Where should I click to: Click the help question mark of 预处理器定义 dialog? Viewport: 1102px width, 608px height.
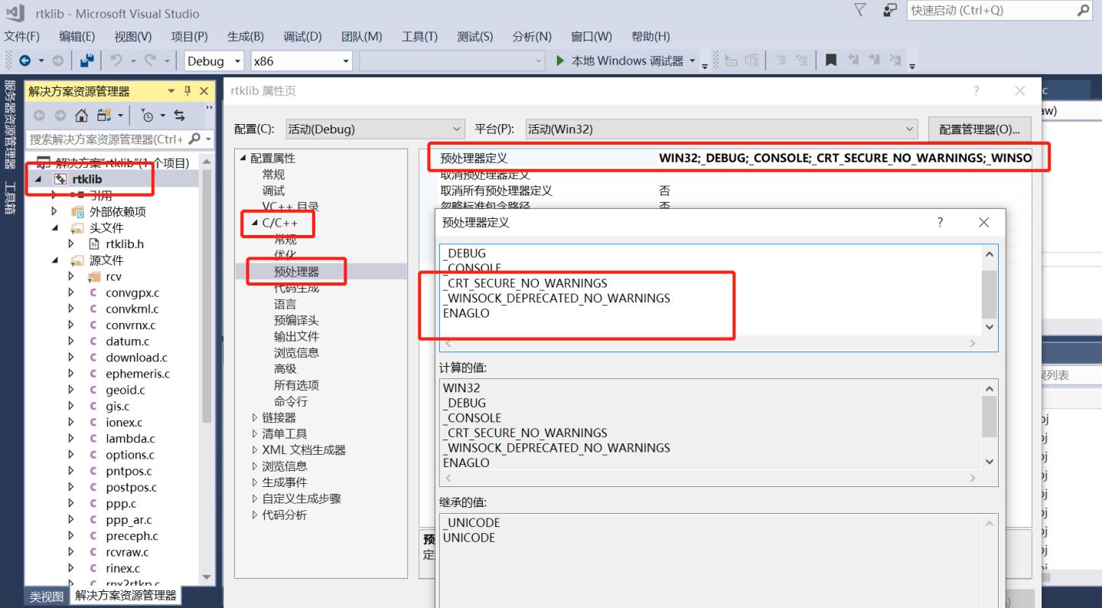click(x=941, y=222)
